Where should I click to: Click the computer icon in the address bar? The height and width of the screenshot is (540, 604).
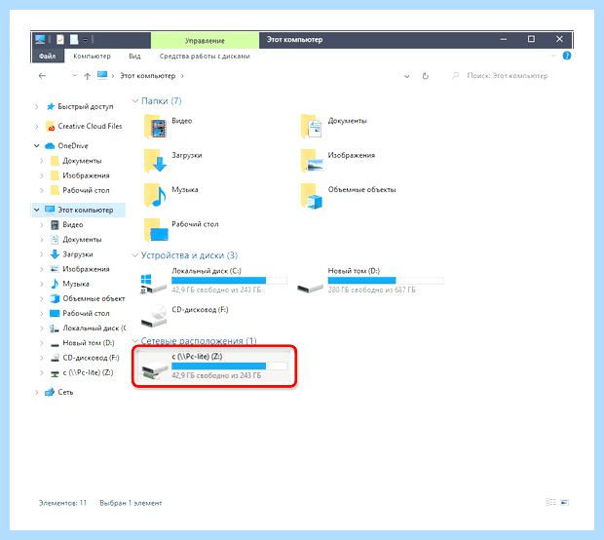point(102,76)
